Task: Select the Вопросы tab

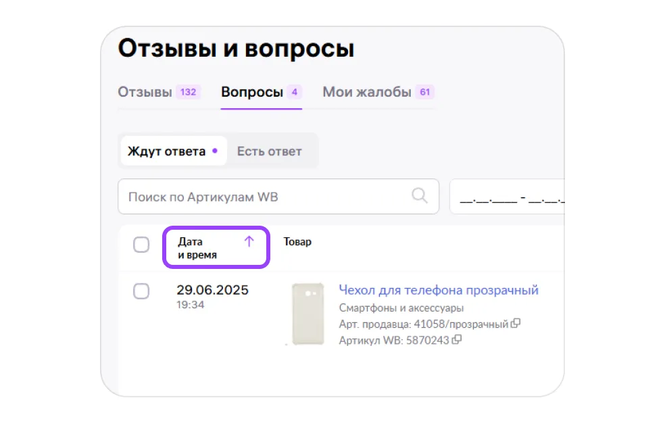Action: coord(251,92)
